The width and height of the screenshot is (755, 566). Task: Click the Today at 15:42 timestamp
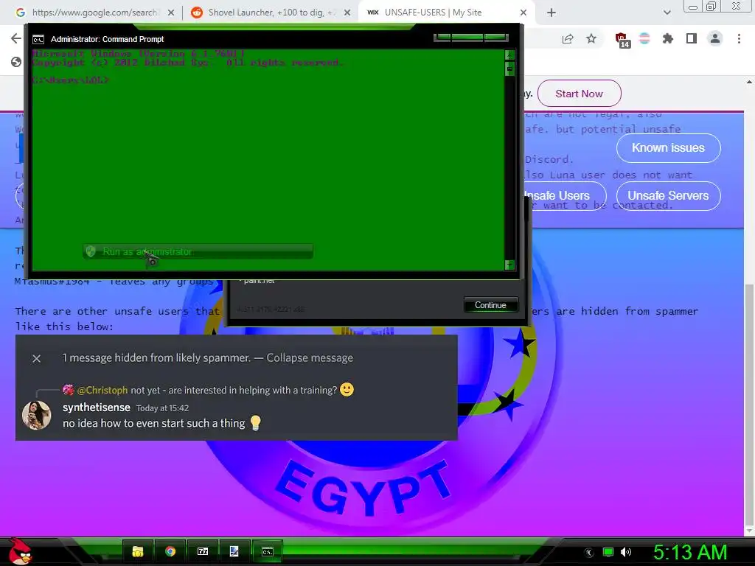(x=162, y=408)
